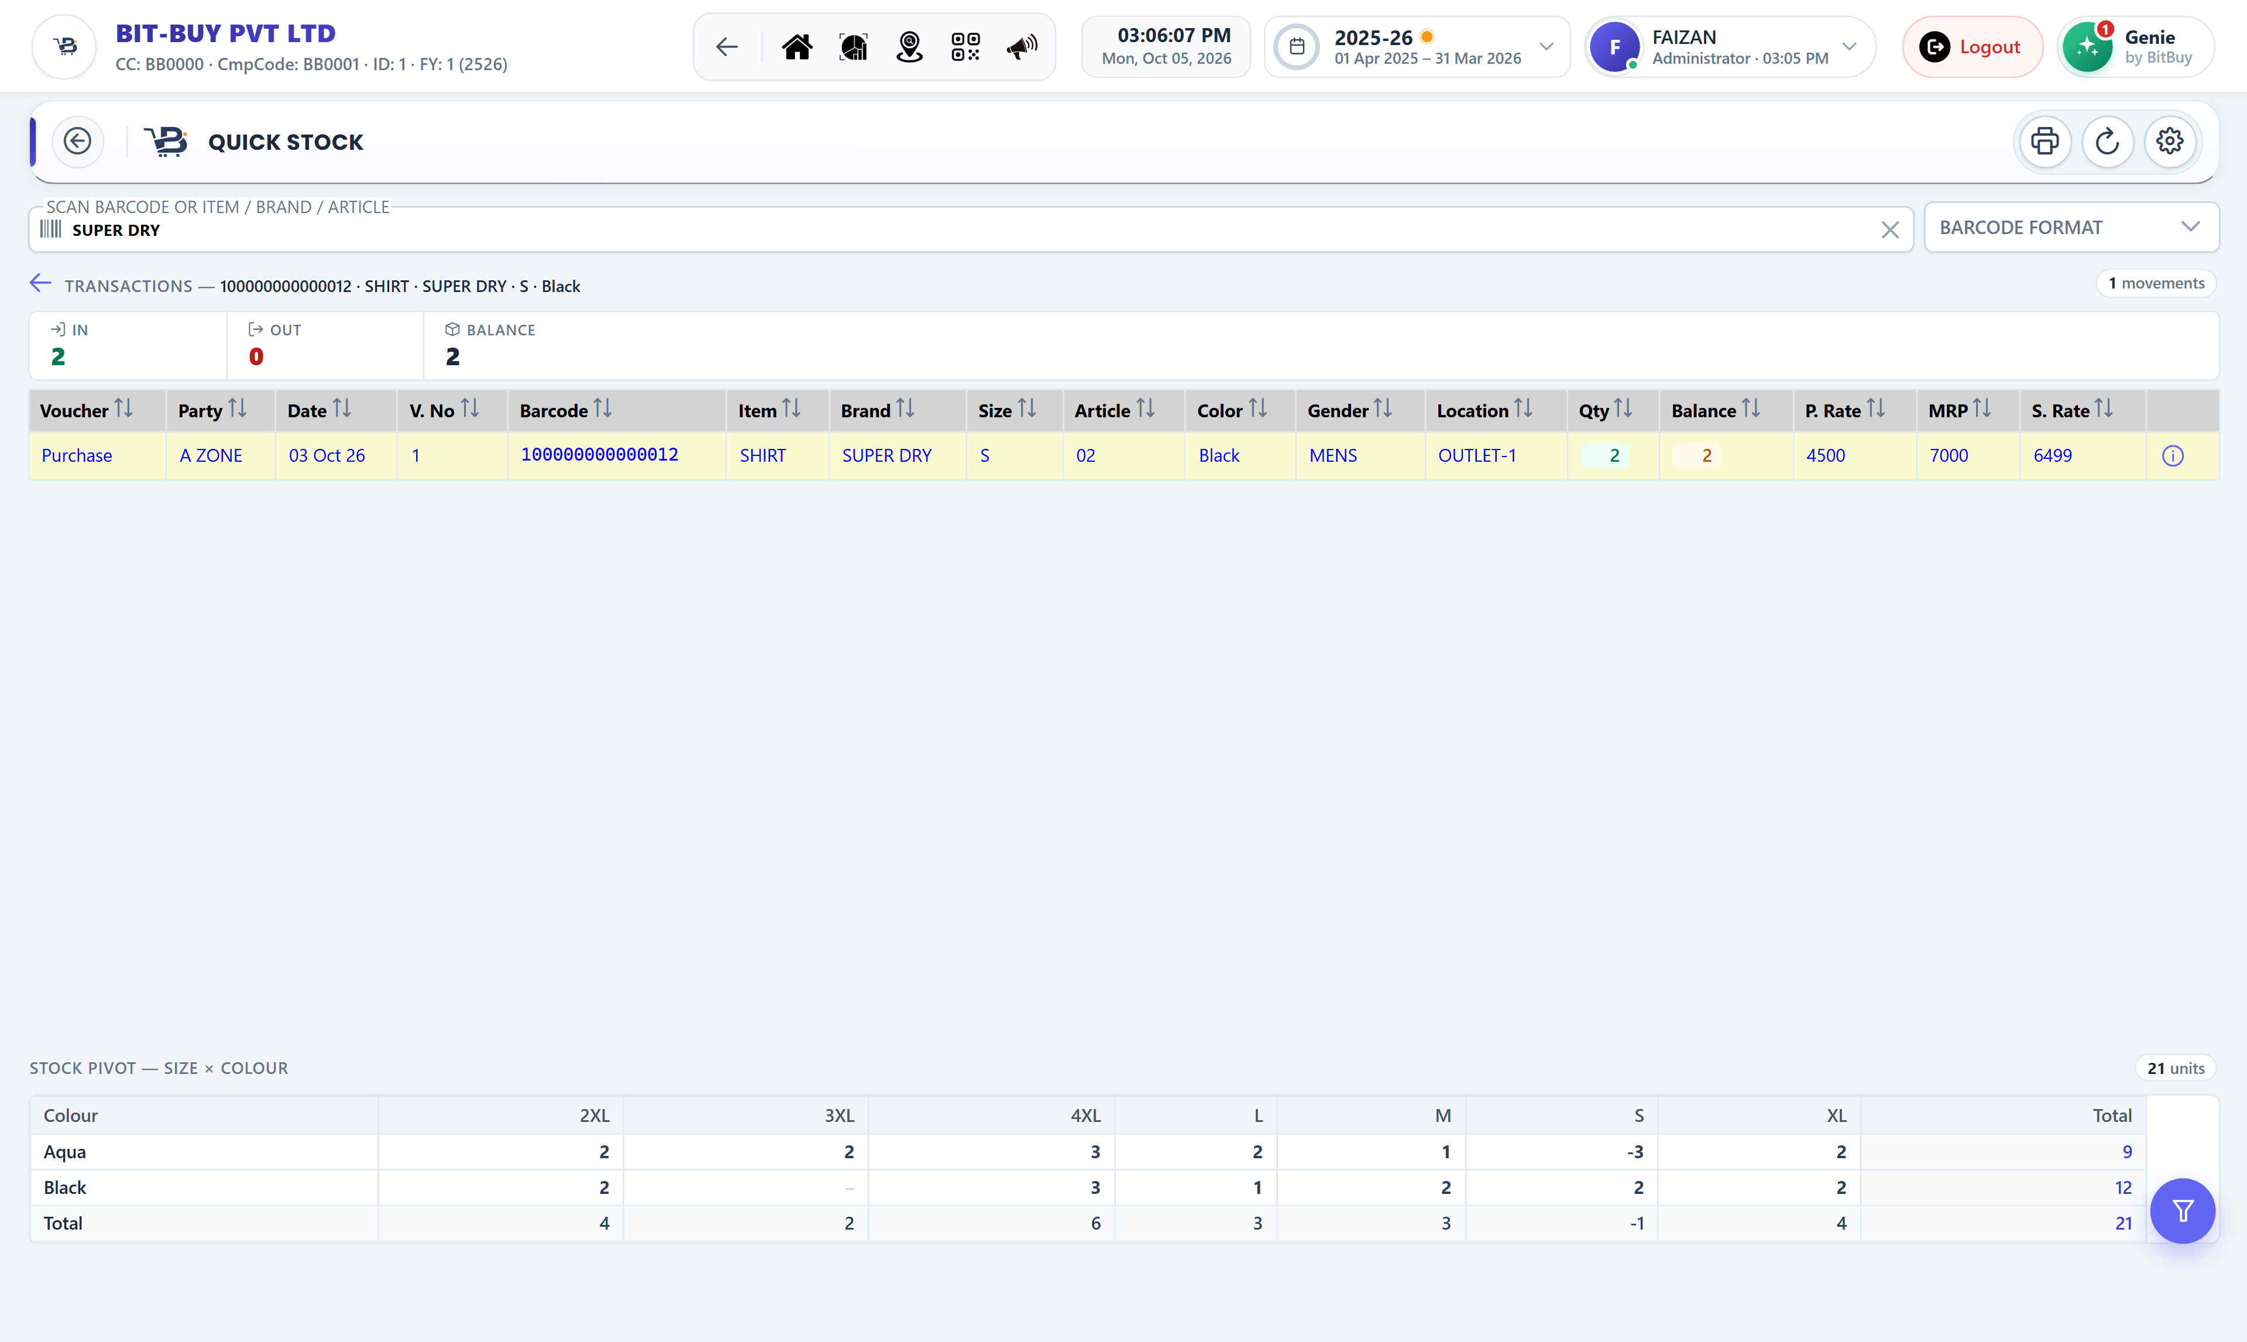The height and width of the screenshot is (1342, 2247).
Task: Clear the SUPER DRY search field
Action: 1889,229
